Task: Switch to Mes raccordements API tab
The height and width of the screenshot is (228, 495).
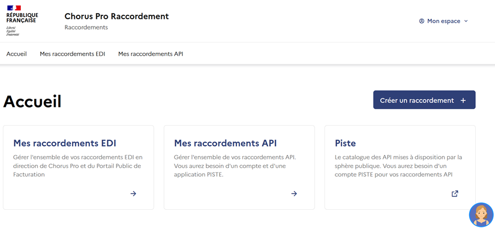Action: tap(150, 54)
